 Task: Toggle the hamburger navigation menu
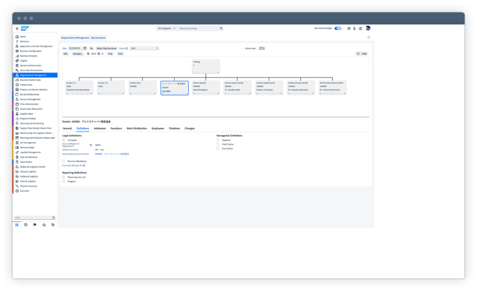tap(17, 29)
